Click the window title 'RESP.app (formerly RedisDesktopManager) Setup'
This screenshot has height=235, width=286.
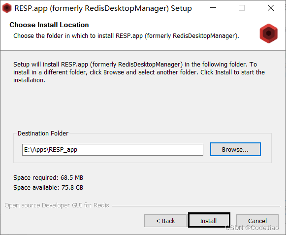click(103, 8)
